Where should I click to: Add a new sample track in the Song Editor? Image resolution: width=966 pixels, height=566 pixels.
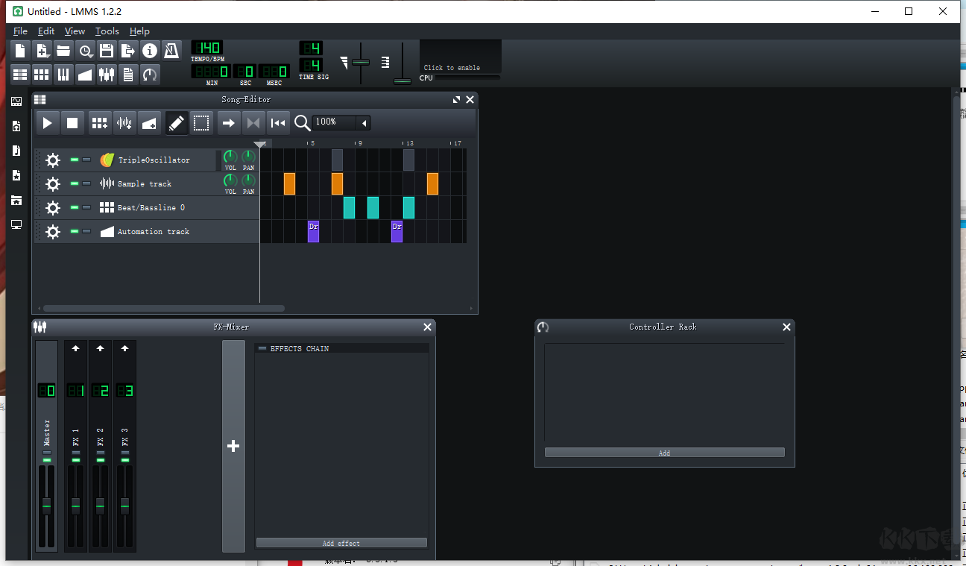[x=124, y=122]
